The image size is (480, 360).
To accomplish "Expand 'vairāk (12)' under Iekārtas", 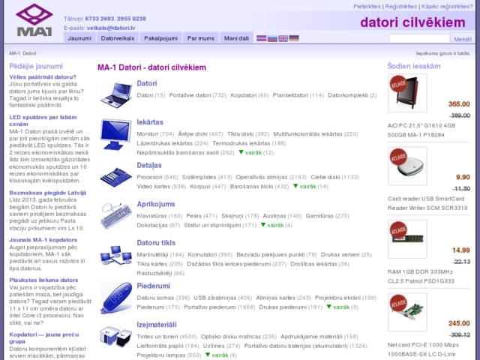I will (x=256, y=152).
